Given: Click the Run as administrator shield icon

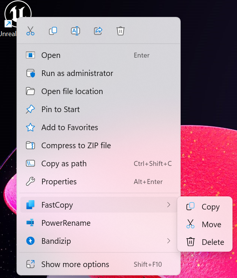Looking at the screenshot, I should tap(30, 73).
